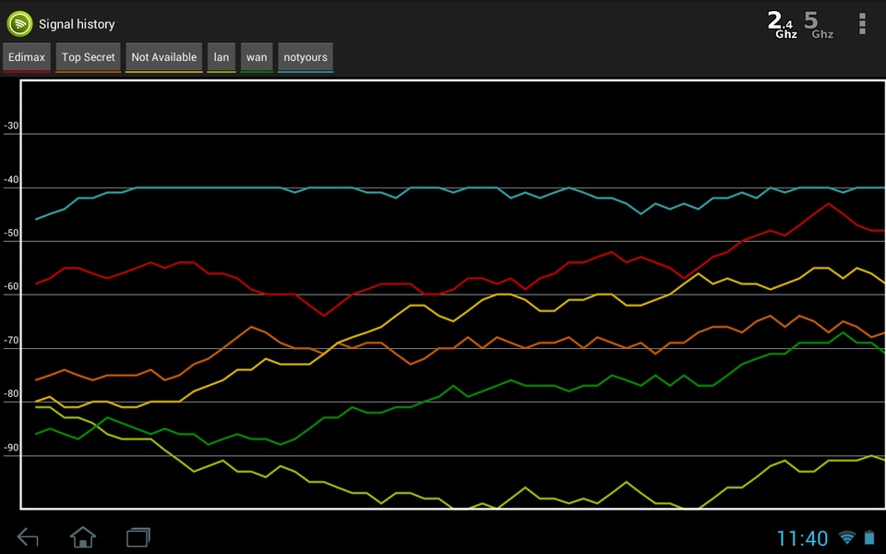Tap the 11:40 clock
The image size is (886, 554).
click(x=802, y=538)
